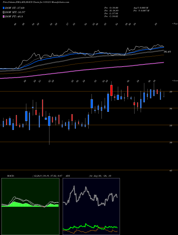Select the 'DOW PT: 48.8' label
This screenshot has height=235, width=178.
coord(14,16)
